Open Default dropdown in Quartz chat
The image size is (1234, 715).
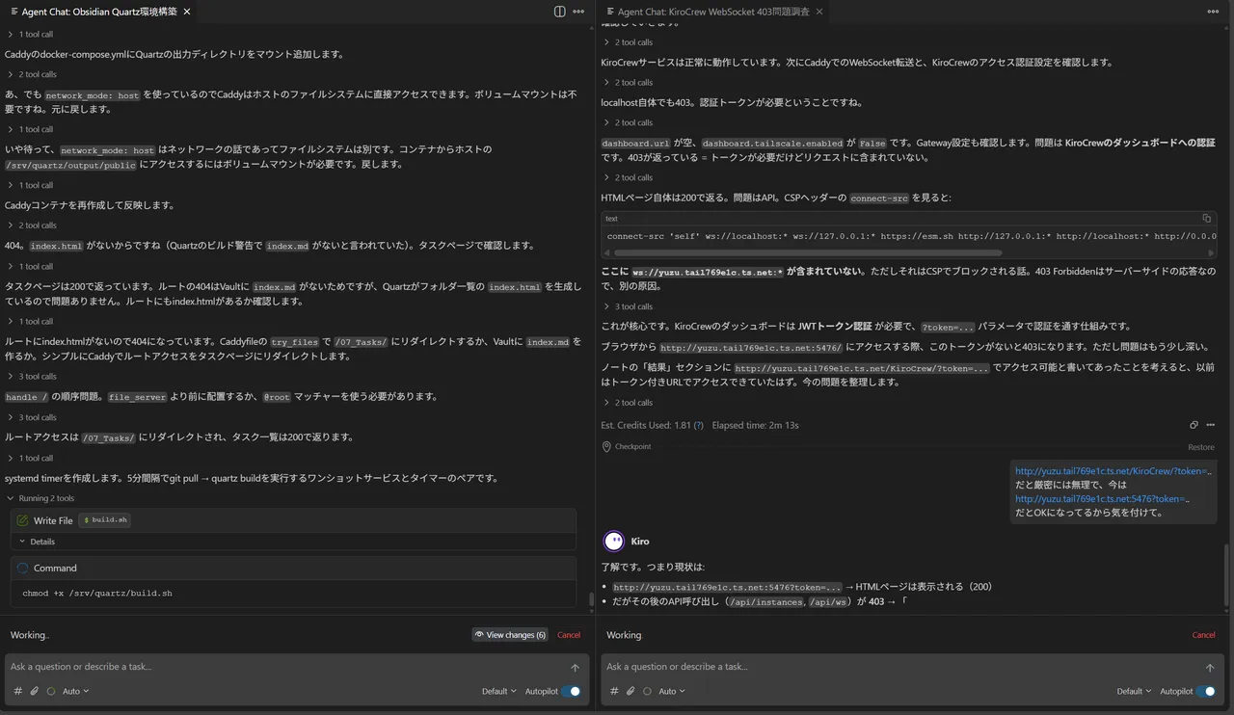pos(499,691)
